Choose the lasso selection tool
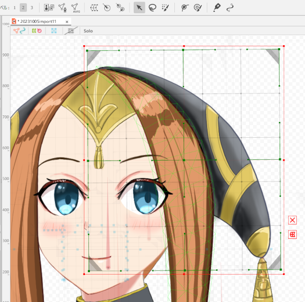The image size is (305, 302). coord(152,8)
